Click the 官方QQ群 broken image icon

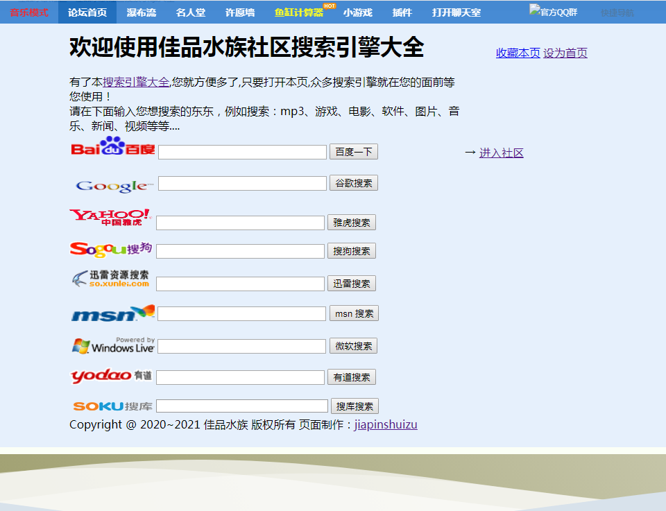534,9
